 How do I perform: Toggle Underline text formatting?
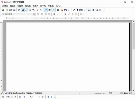(61, 14)
